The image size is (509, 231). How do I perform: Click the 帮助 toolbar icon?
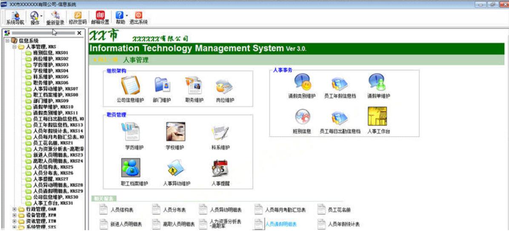(x=120, y=18)
